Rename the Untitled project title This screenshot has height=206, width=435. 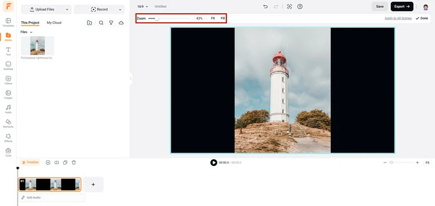pos(161,6)
